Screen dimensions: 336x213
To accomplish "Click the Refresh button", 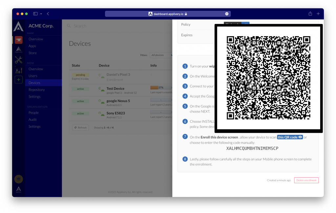I will tap(81, 128).
